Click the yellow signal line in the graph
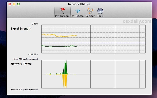 click(59, 35)
